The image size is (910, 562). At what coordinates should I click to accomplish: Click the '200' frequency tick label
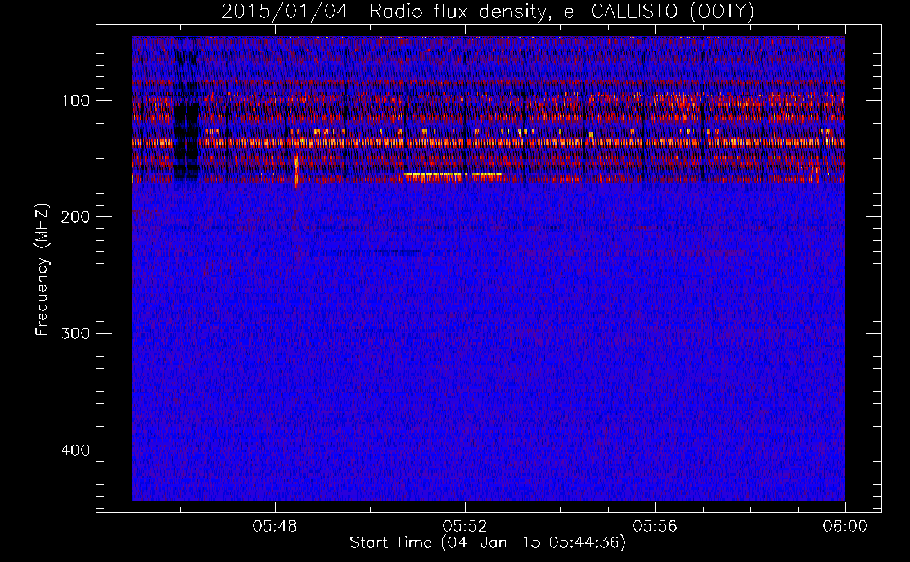pos(76,217)
